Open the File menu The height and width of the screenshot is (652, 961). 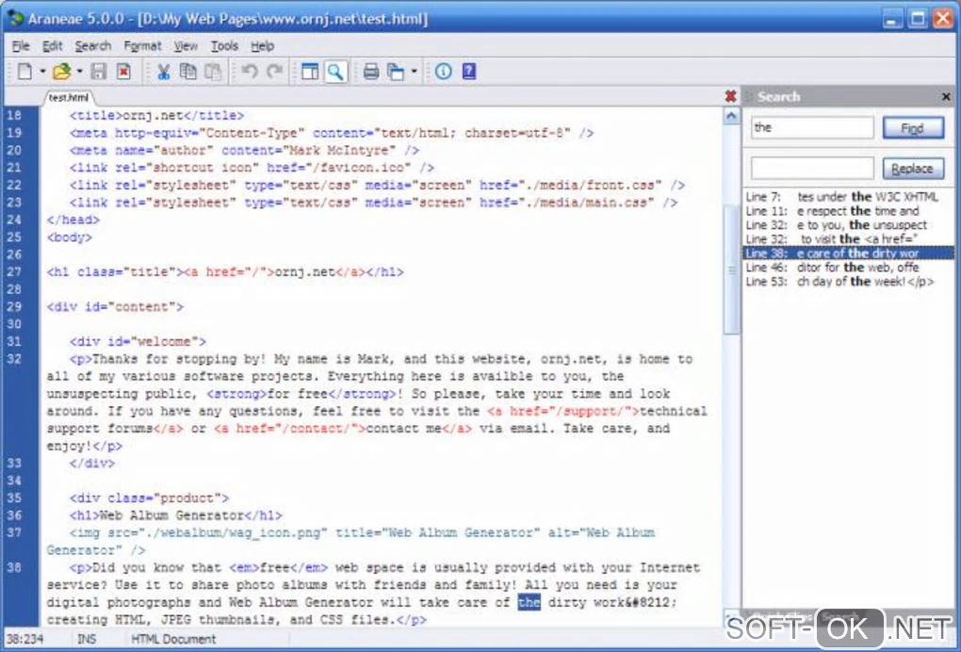click(x=20, y=46)
